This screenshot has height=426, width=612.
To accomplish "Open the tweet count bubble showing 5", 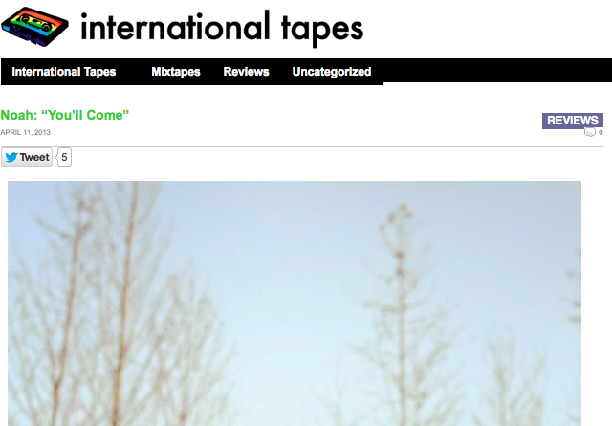I will tap(64, 157).
